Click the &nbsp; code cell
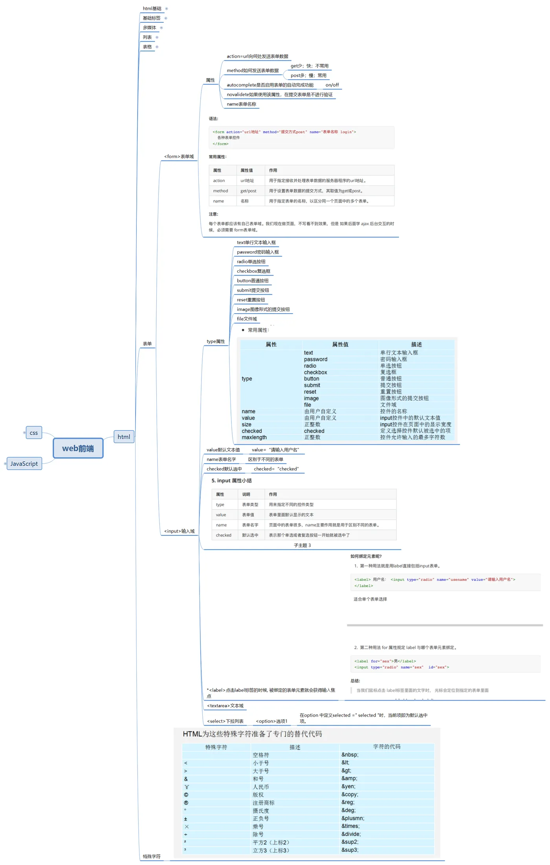 pos(387,755)
